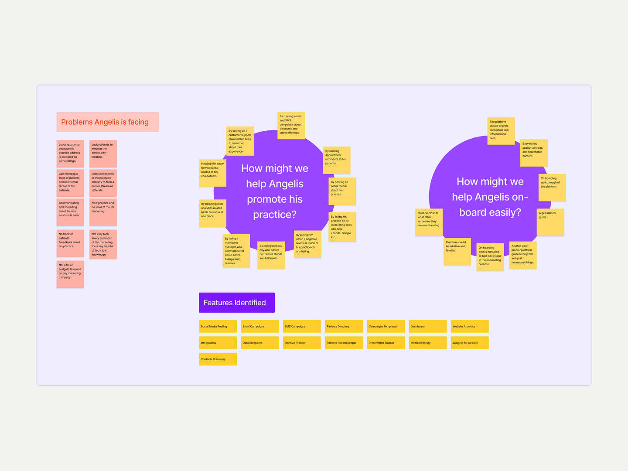Click the 'Loosing patients' pink sticky note
Screen dimensions: 628x471
pos(70,154)
